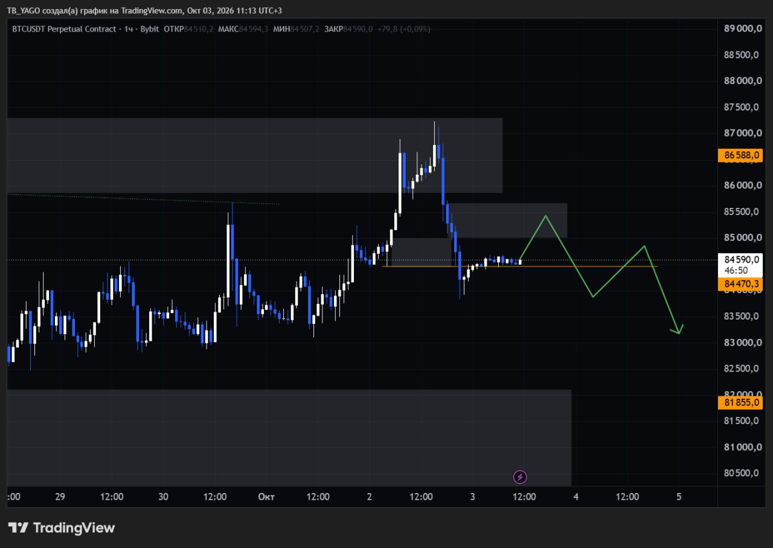
Task: Click the 30 date label on time axis
Action: tap(163, 497)
